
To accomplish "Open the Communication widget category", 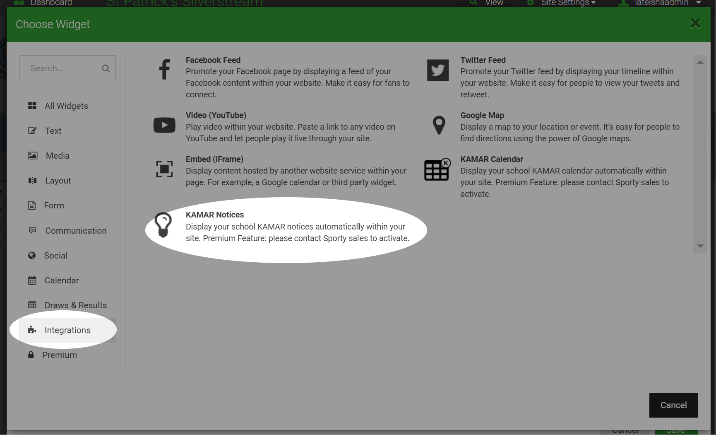I will click(x=67, y=231).
